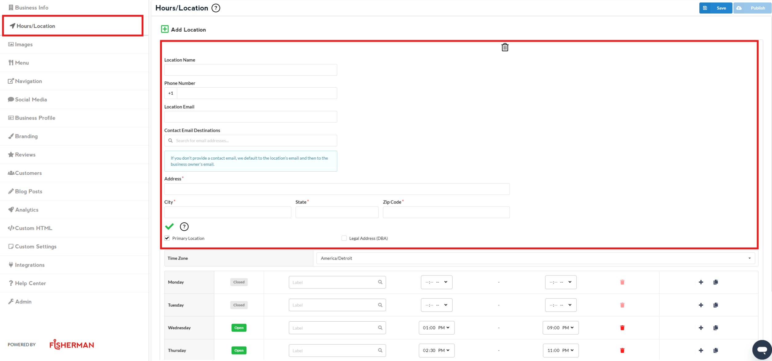Open Thursday closing time 11:00 PM dropdown
Image resolution: width=772 pixels, height=361 pixels.
pos(560,351)
